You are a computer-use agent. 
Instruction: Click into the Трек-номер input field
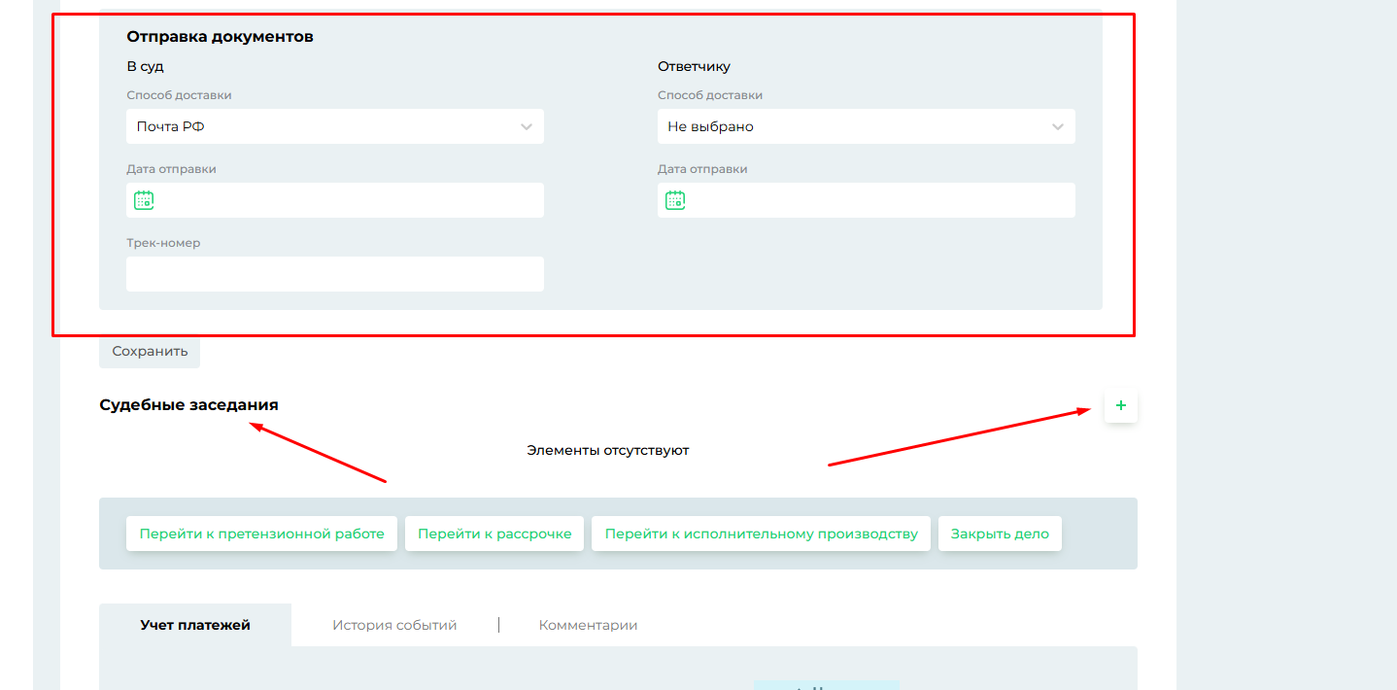click(x=335, y=274)
